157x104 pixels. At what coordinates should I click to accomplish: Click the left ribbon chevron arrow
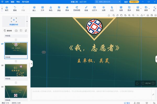tap(2, 9)
